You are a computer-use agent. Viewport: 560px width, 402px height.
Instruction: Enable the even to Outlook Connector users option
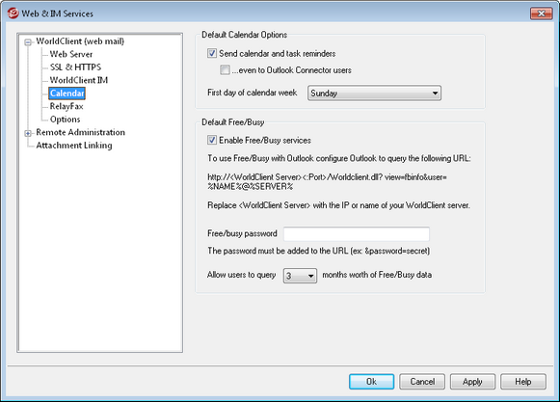(x=225, y=69)
